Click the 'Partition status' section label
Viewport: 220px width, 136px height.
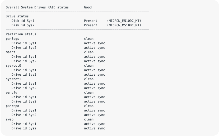(x=21, y=34)
